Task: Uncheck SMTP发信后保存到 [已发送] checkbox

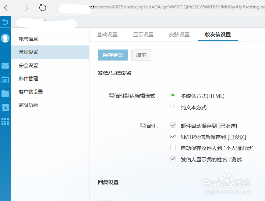Action: coord(173,136)
